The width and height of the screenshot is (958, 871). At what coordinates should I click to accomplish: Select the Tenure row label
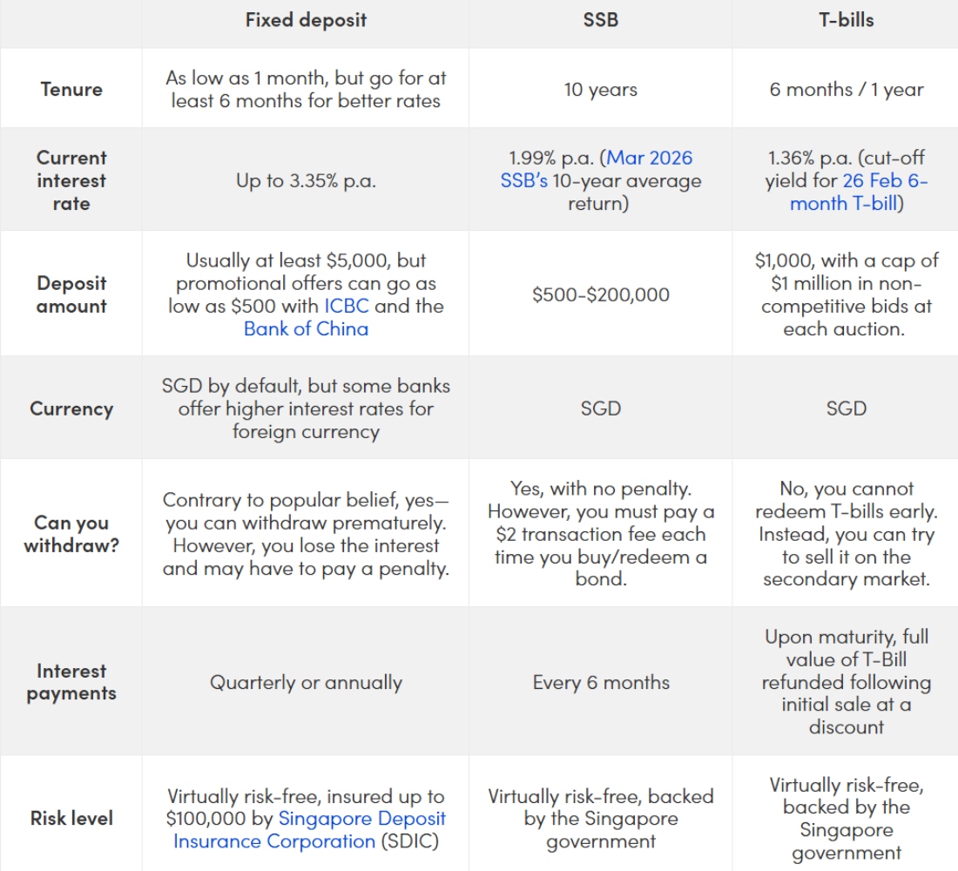[71, 89]
